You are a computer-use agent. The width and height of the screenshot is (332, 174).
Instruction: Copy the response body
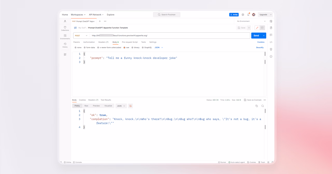257,106
